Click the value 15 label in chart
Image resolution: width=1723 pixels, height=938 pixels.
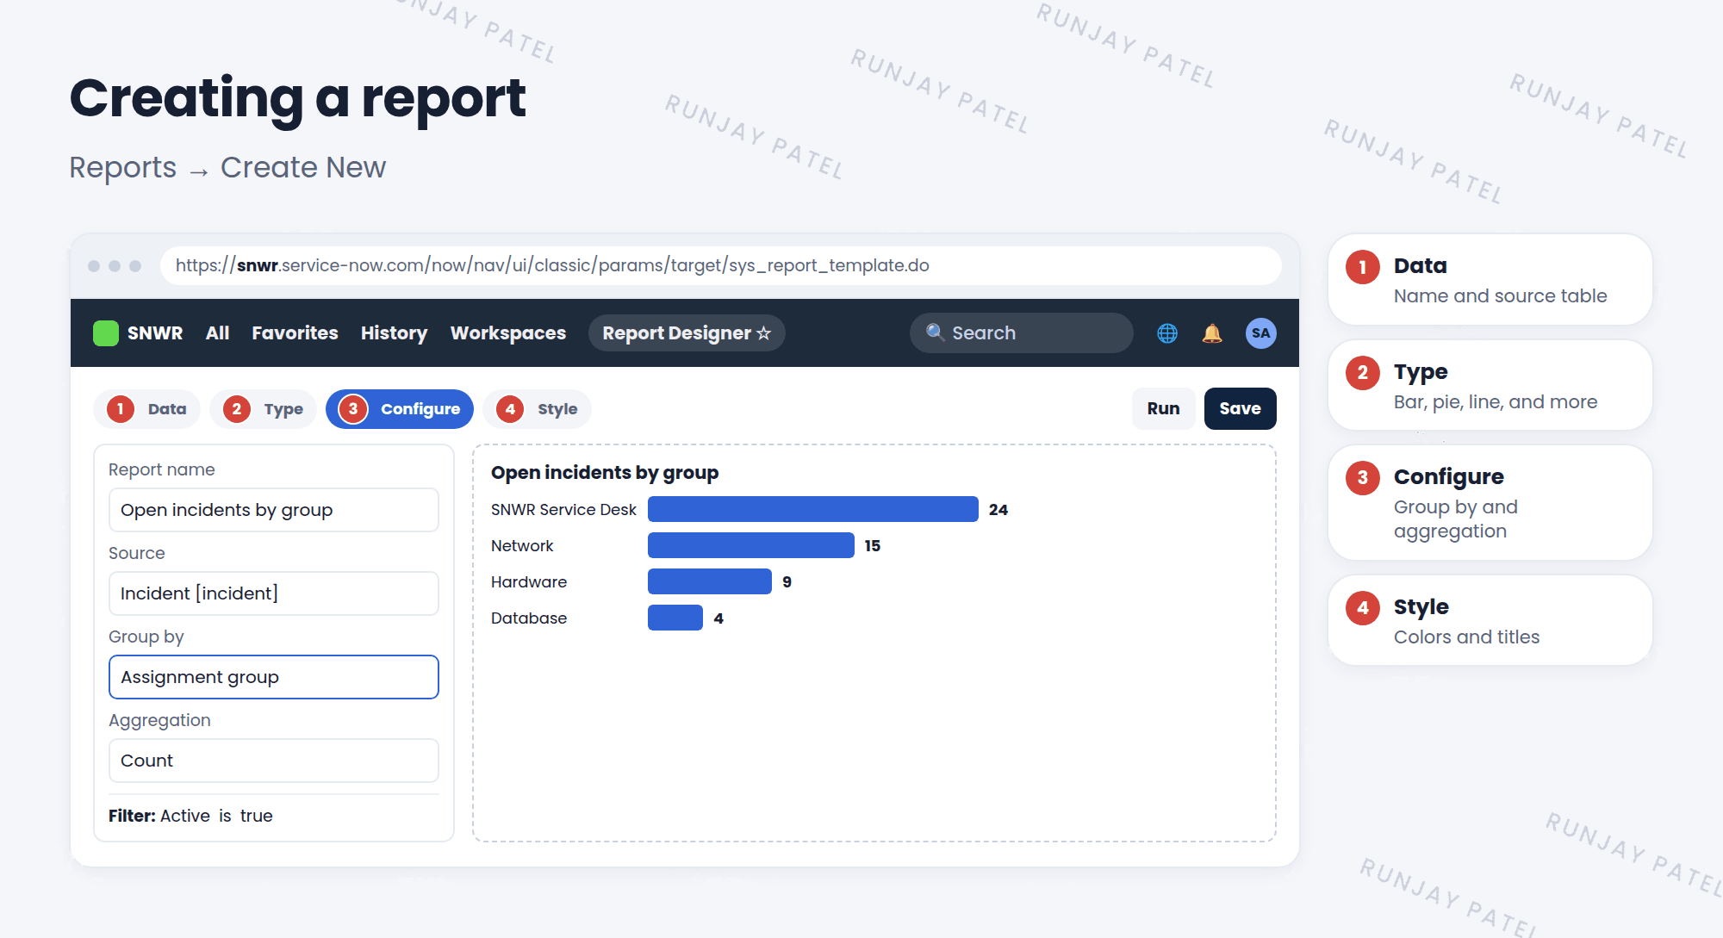click(x=872, y=546)
